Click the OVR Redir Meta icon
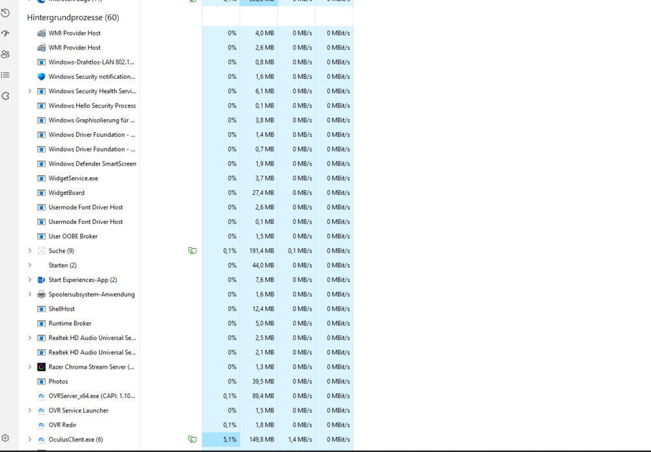 (42, 425)
